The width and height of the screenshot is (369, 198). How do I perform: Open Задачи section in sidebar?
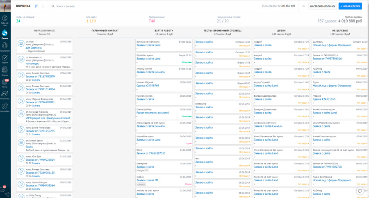pyautogui.click(x=5, y=59)
